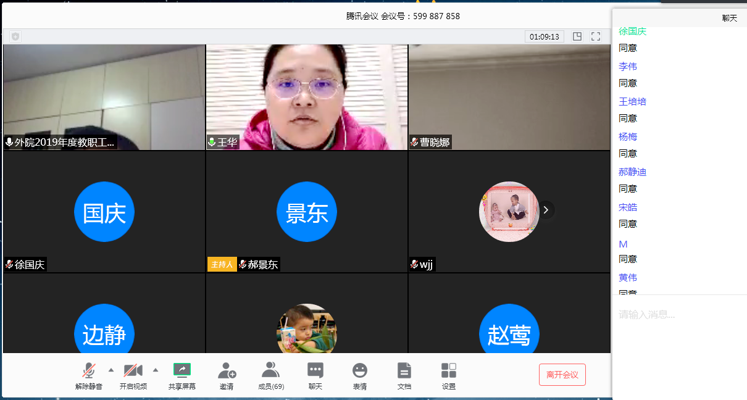Select 王华's video tile
Screen dimensions: 747x400
[x=307, y=97]
